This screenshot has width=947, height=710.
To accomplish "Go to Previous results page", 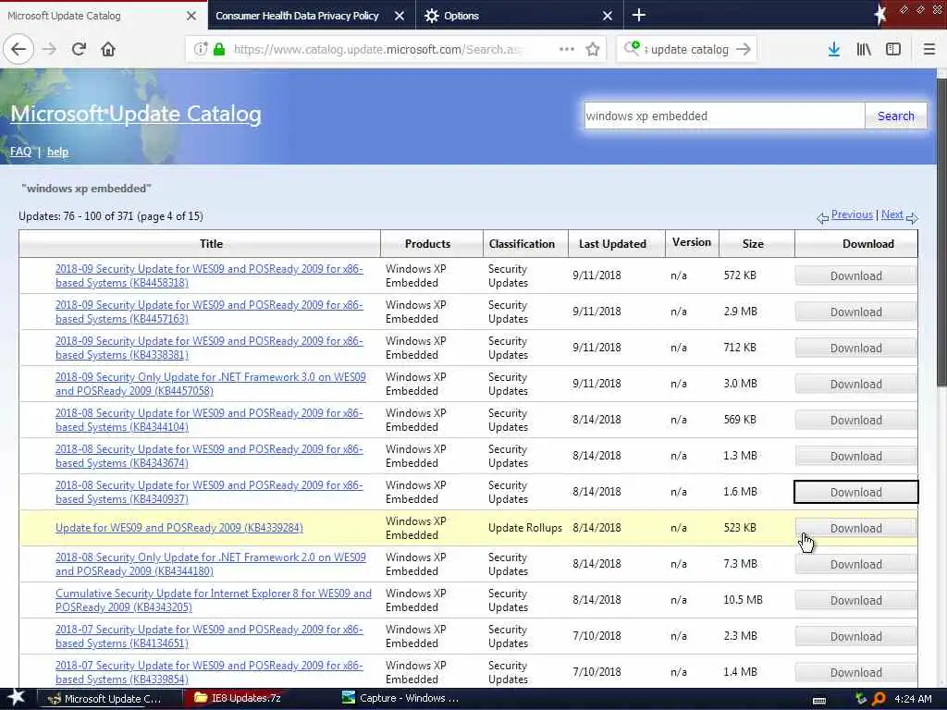I will 852,214.
